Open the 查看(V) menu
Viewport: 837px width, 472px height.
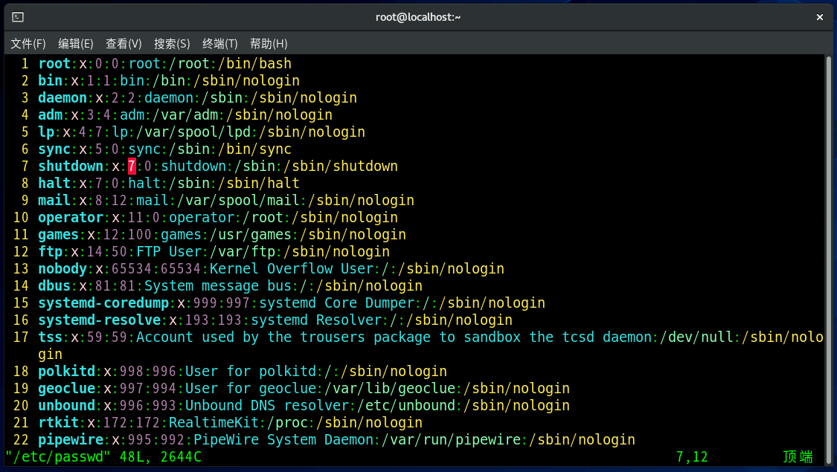click(x=124, y=44)
